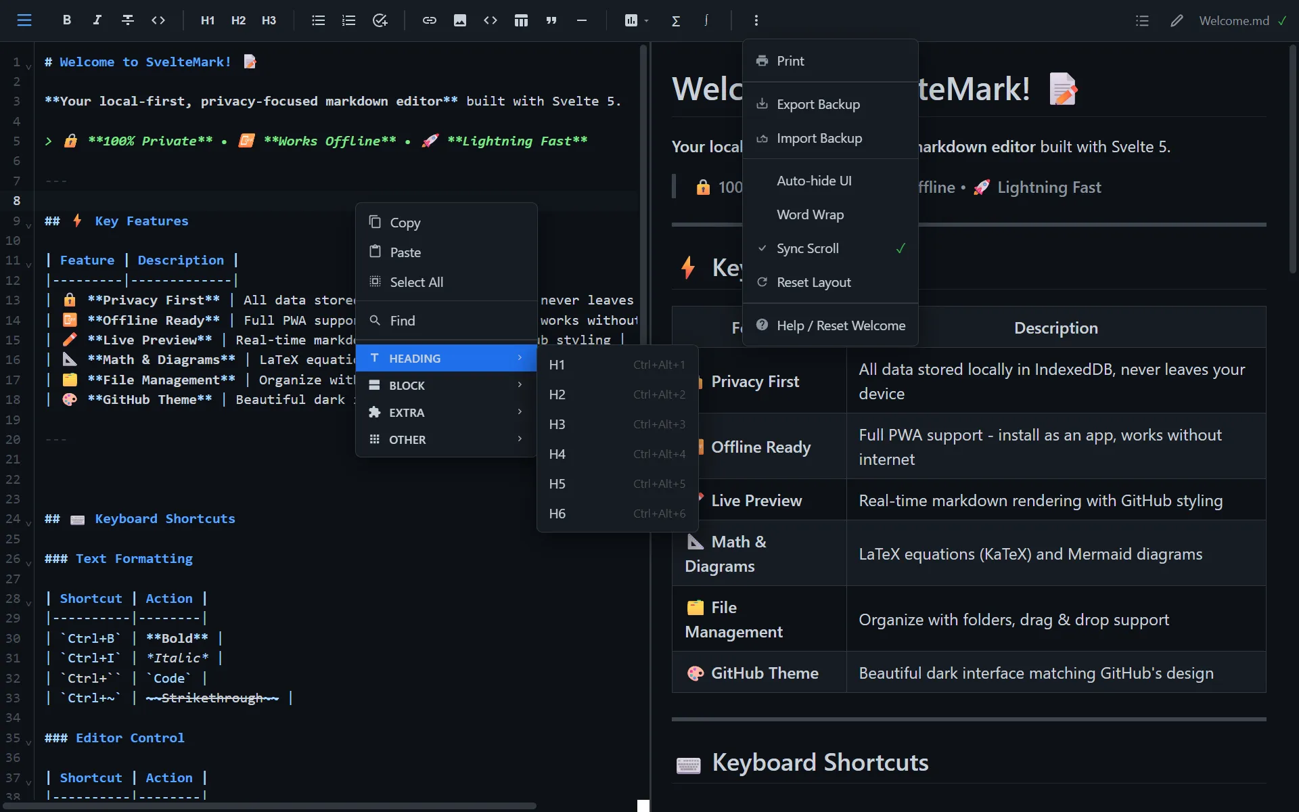Collapse the fold arrow at line 26
This screenshot has width=1299, height=812.
(28, 562)
